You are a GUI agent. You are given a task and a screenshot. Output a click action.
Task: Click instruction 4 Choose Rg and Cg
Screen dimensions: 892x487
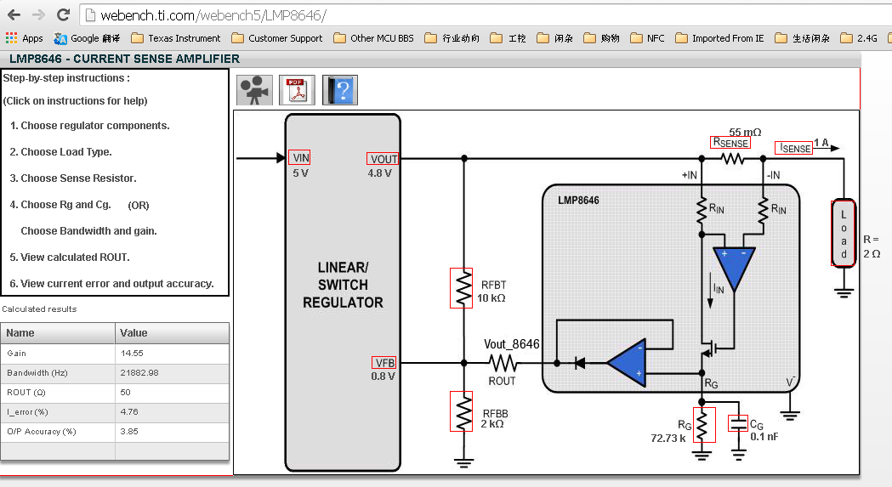60,204
